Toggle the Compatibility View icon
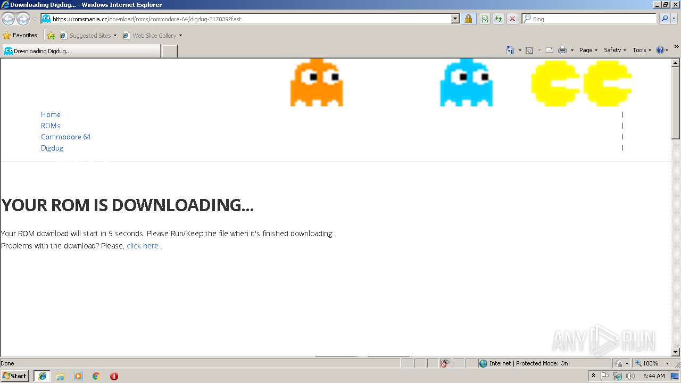 point(485,19)
